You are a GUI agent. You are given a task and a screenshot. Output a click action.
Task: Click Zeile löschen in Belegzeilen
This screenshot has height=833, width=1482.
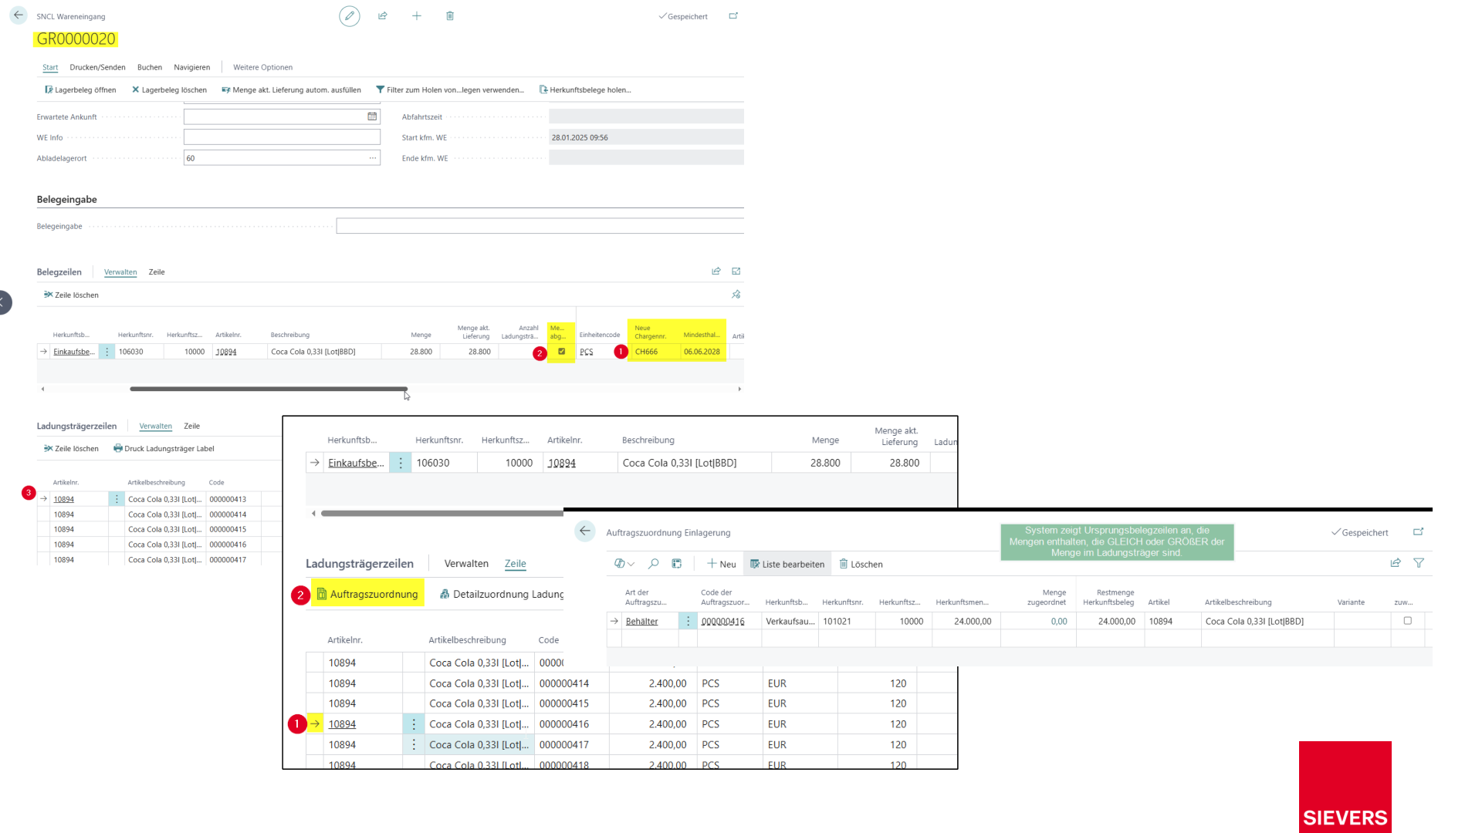point(71,295)
